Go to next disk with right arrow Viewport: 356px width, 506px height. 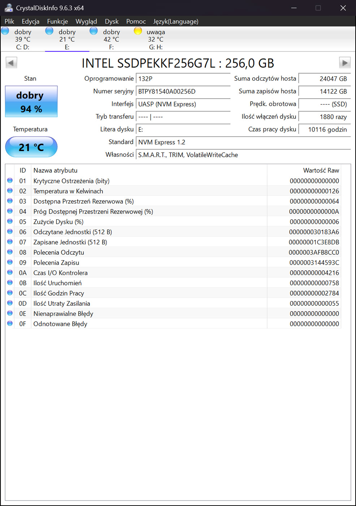click(x=345, y=63)
